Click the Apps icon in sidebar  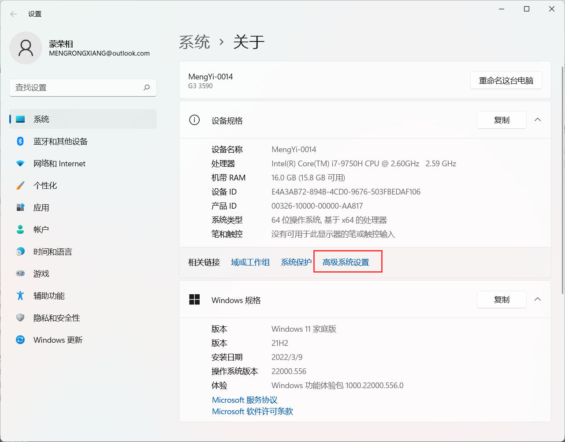pos(20,207)
